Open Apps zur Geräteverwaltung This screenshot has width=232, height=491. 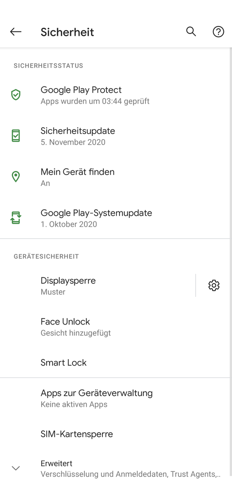[x=116, y=398]
